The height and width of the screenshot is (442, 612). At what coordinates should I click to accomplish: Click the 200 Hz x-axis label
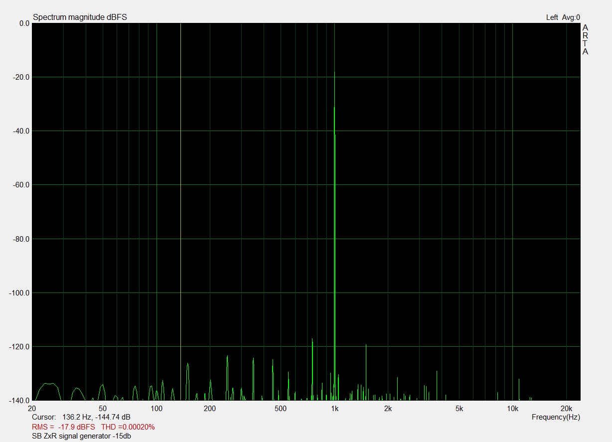pos(210,409)
